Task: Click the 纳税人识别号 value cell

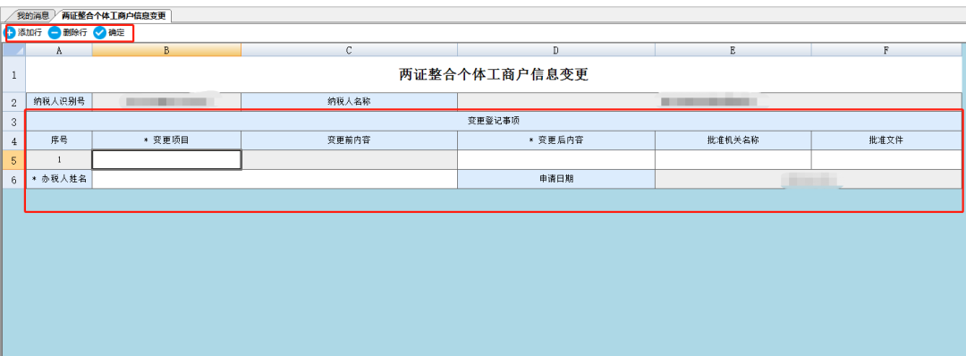Action: coord(166,102)
